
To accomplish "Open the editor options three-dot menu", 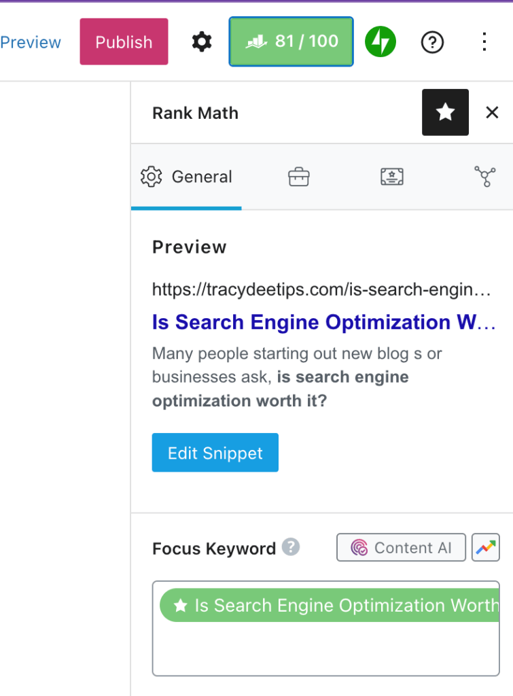I will pos(484,42).
